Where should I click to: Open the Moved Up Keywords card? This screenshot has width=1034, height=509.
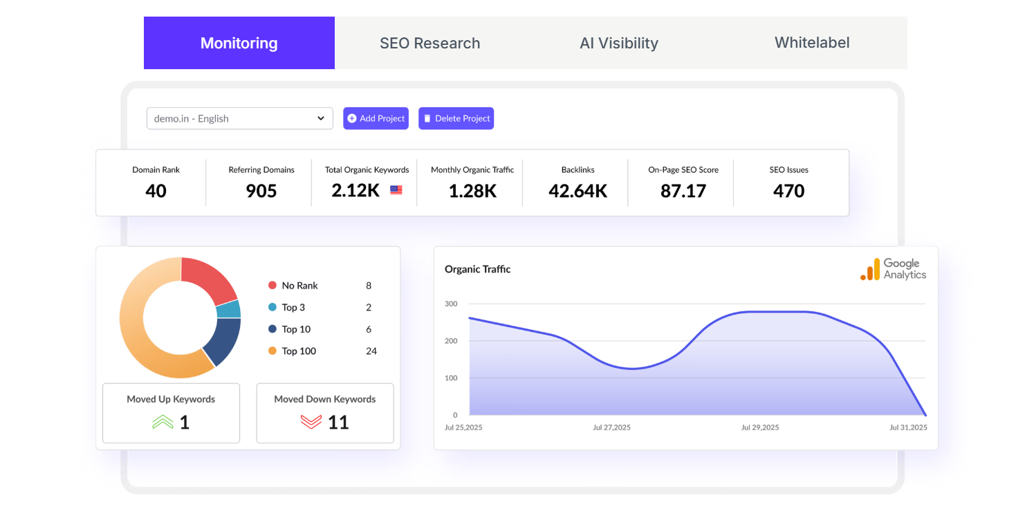[x=171, y=413]
